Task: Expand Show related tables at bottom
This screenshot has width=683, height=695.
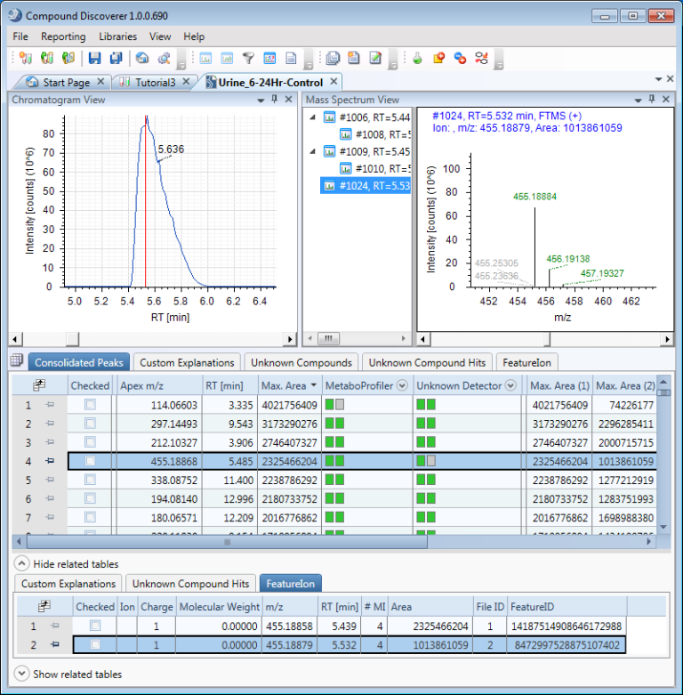Action: coord(20,674)
